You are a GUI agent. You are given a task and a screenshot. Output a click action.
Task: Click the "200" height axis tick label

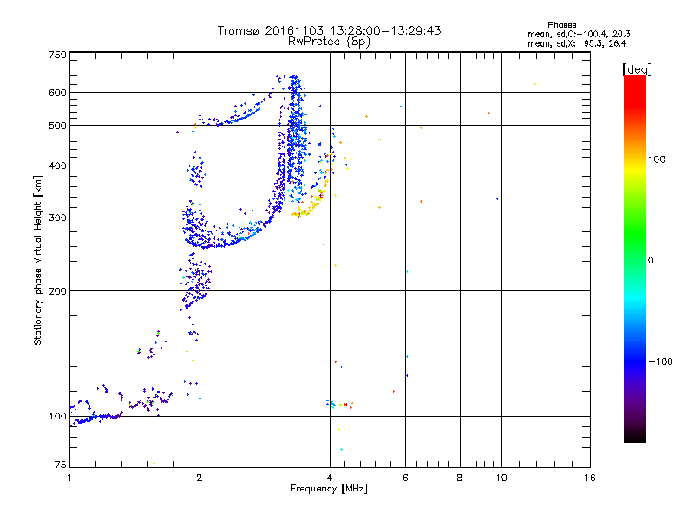[x=57, y=291]
